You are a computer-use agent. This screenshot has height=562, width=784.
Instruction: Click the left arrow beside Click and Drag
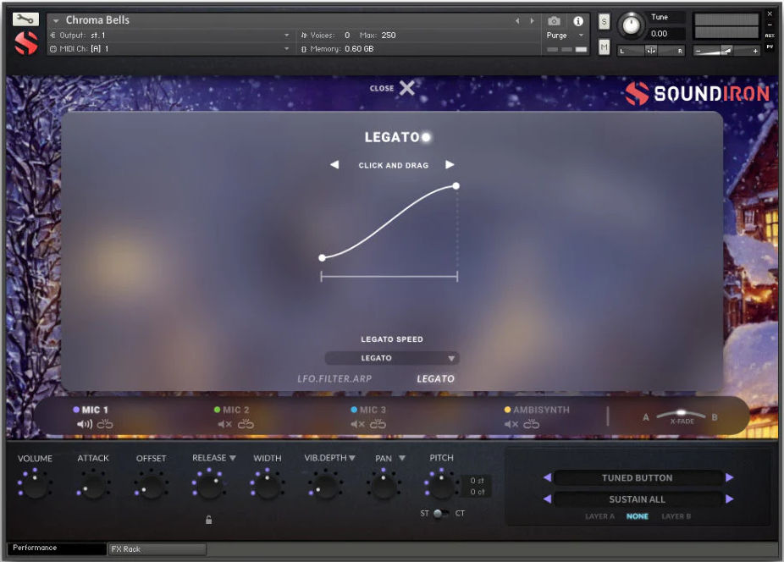334,164
